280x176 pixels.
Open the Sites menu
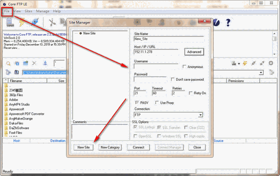(x=28, y=11)
